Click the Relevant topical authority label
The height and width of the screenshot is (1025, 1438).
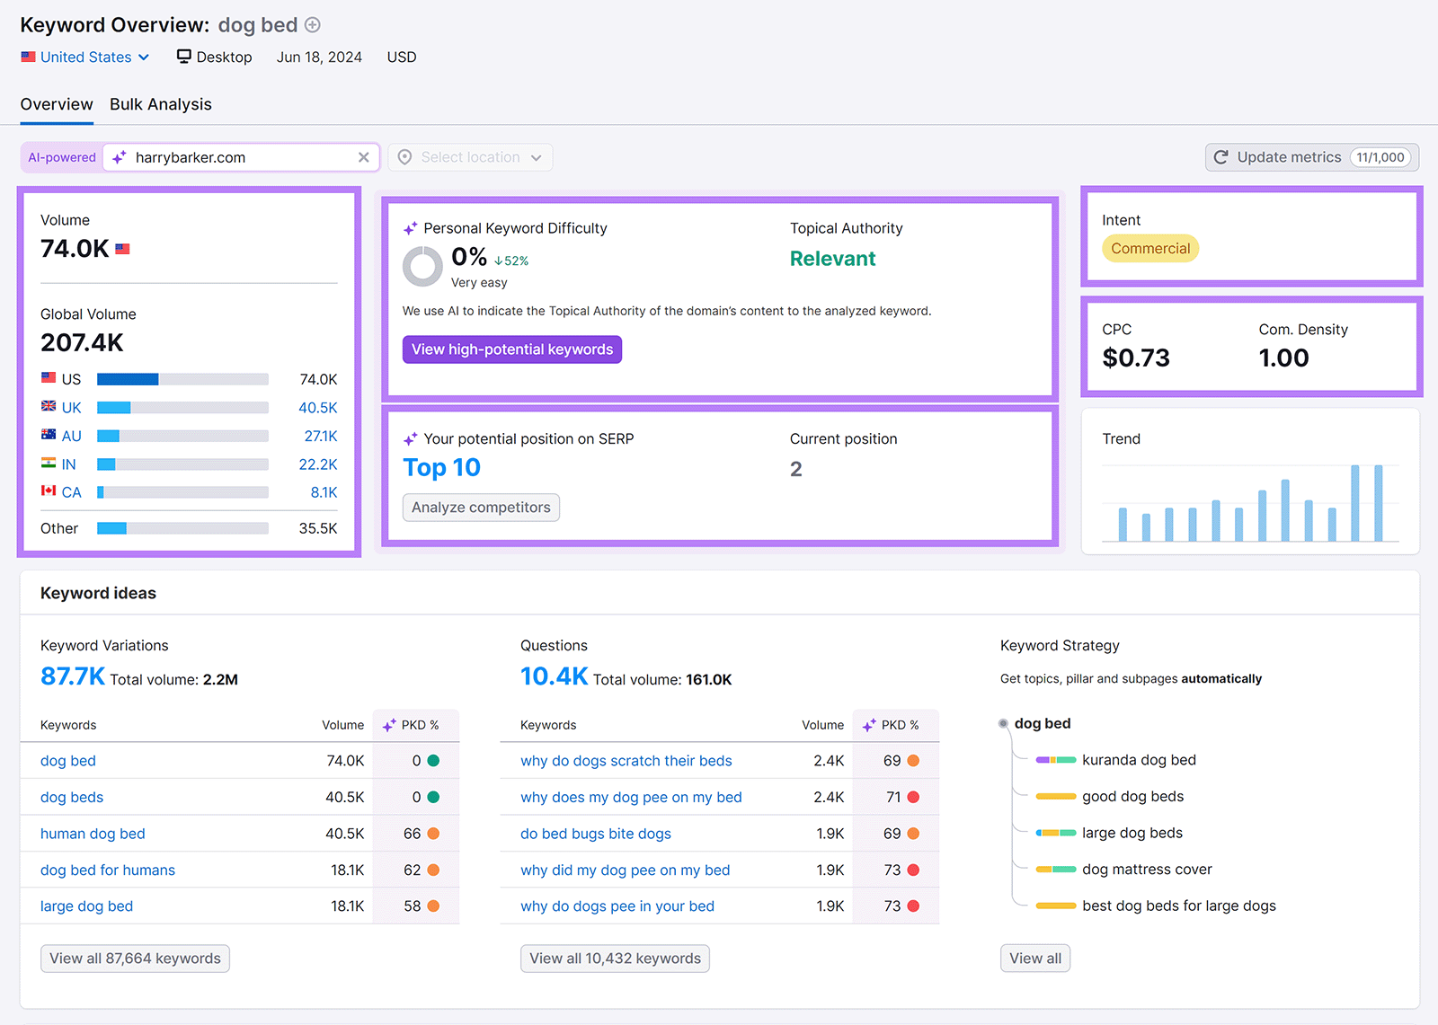tap(832, 259)
